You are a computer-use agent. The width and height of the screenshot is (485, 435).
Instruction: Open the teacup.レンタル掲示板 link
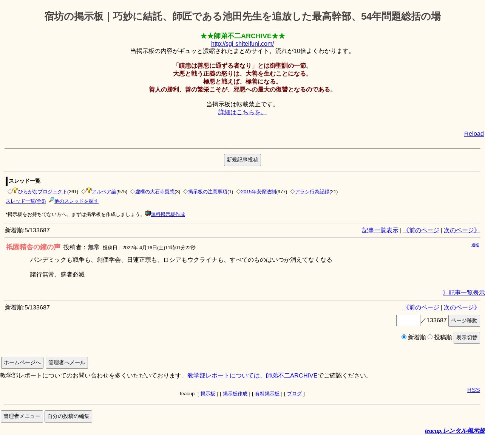click(455, 430)
